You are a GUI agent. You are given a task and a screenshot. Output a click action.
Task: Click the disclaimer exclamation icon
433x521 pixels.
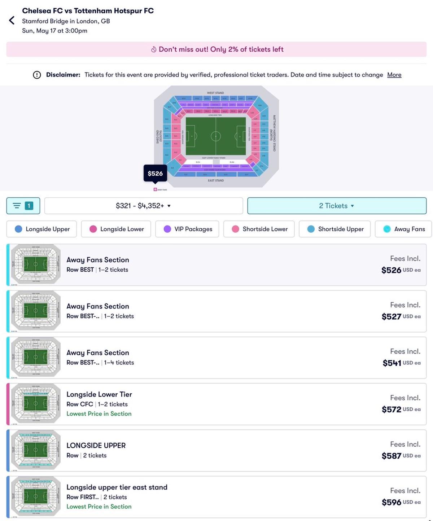(36, 75)
